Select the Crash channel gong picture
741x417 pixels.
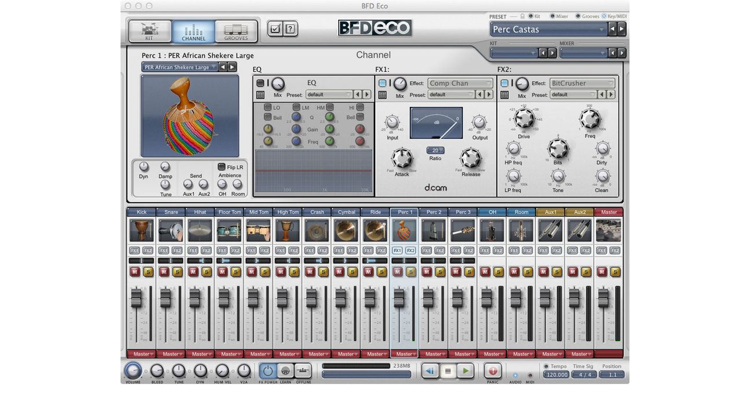coord(317,231)
